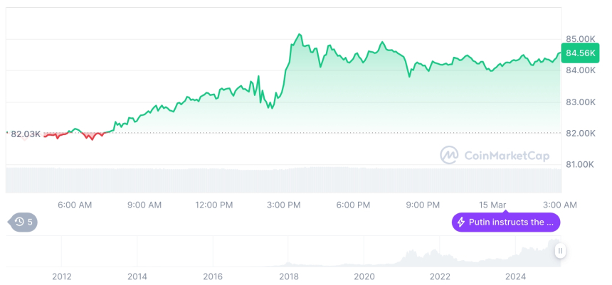Viewport: 612px width, 285px height.
Task: Jump to 2018 in the year navigator
Action: (288, 276)
